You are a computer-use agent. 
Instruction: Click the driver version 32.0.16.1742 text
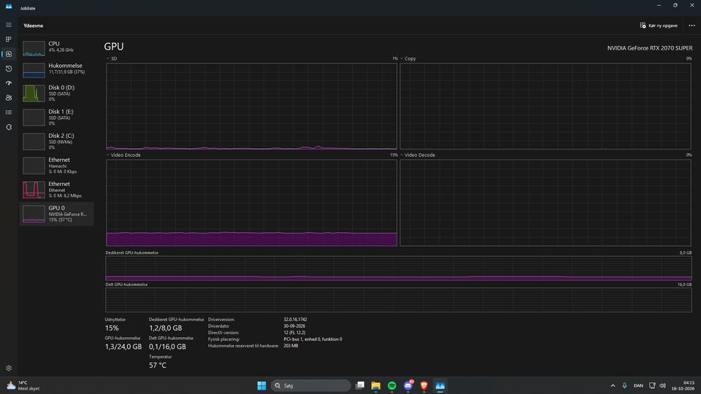point(295,320)
